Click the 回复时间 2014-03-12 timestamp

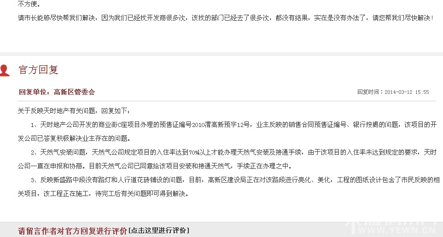[x=393, y=92]
